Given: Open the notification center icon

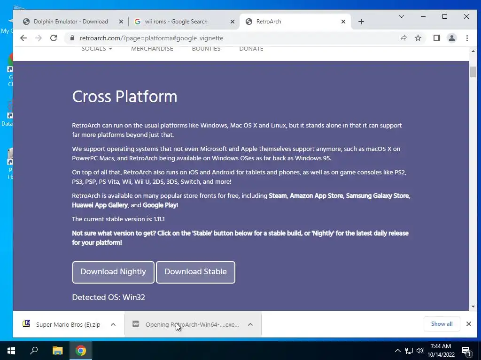Looking at the screenshot, I should [x=466, y=351].
